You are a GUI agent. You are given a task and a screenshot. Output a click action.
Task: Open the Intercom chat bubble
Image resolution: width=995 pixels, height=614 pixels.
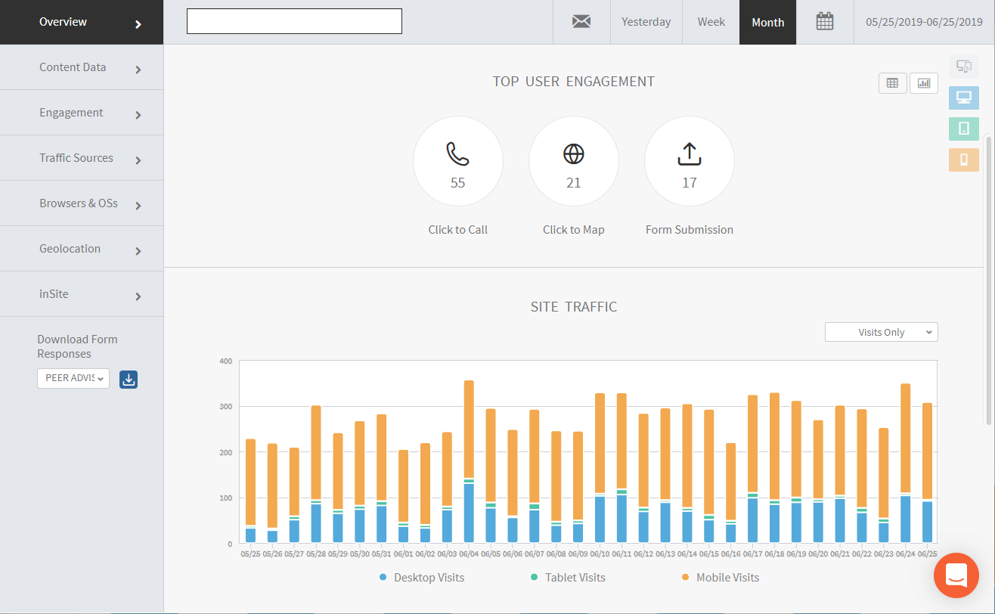[956, 575]
